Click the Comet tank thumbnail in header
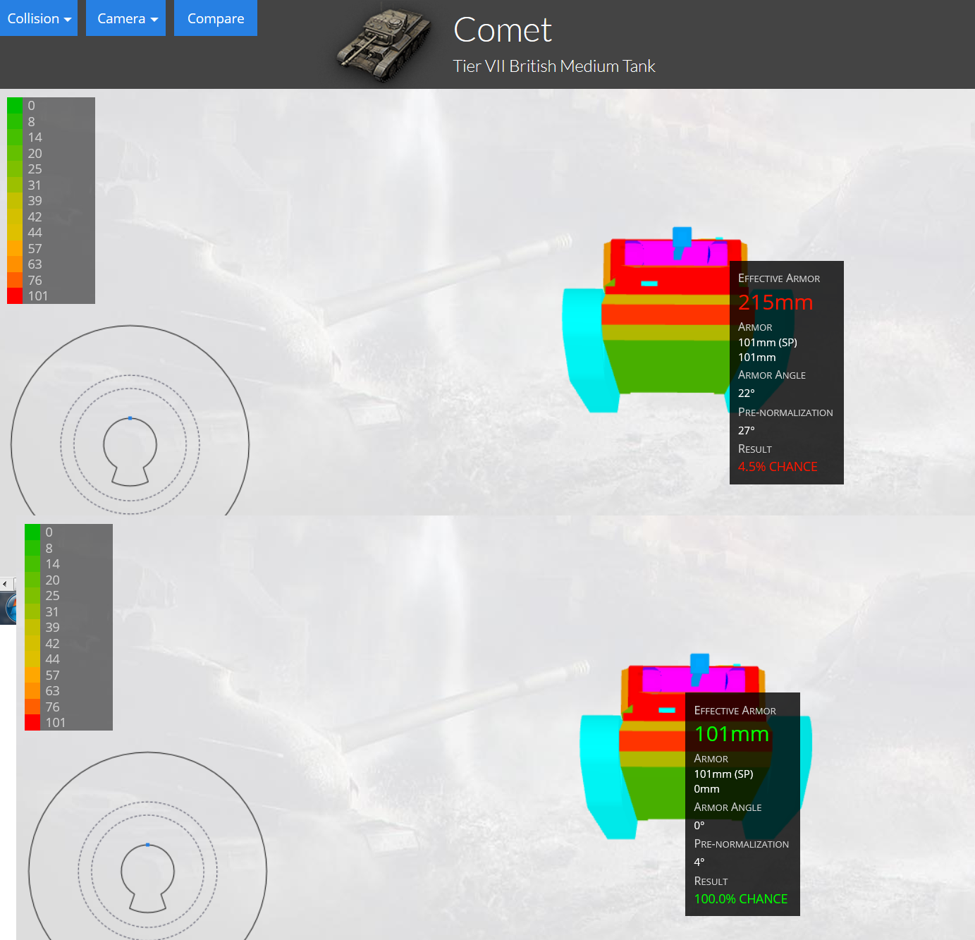The image size is (975, 940). [384, 44]
